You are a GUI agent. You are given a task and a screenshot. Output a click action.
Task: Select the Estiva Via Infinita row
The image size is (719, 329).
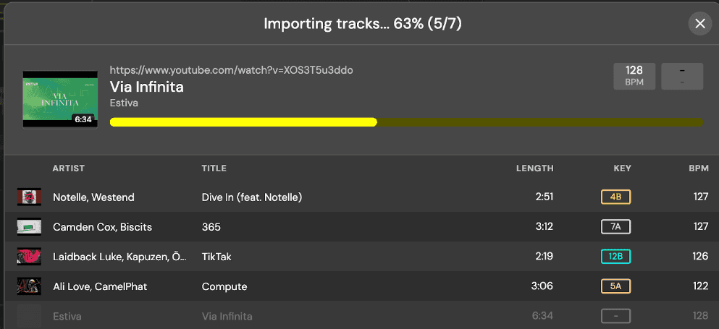(290, 316)
